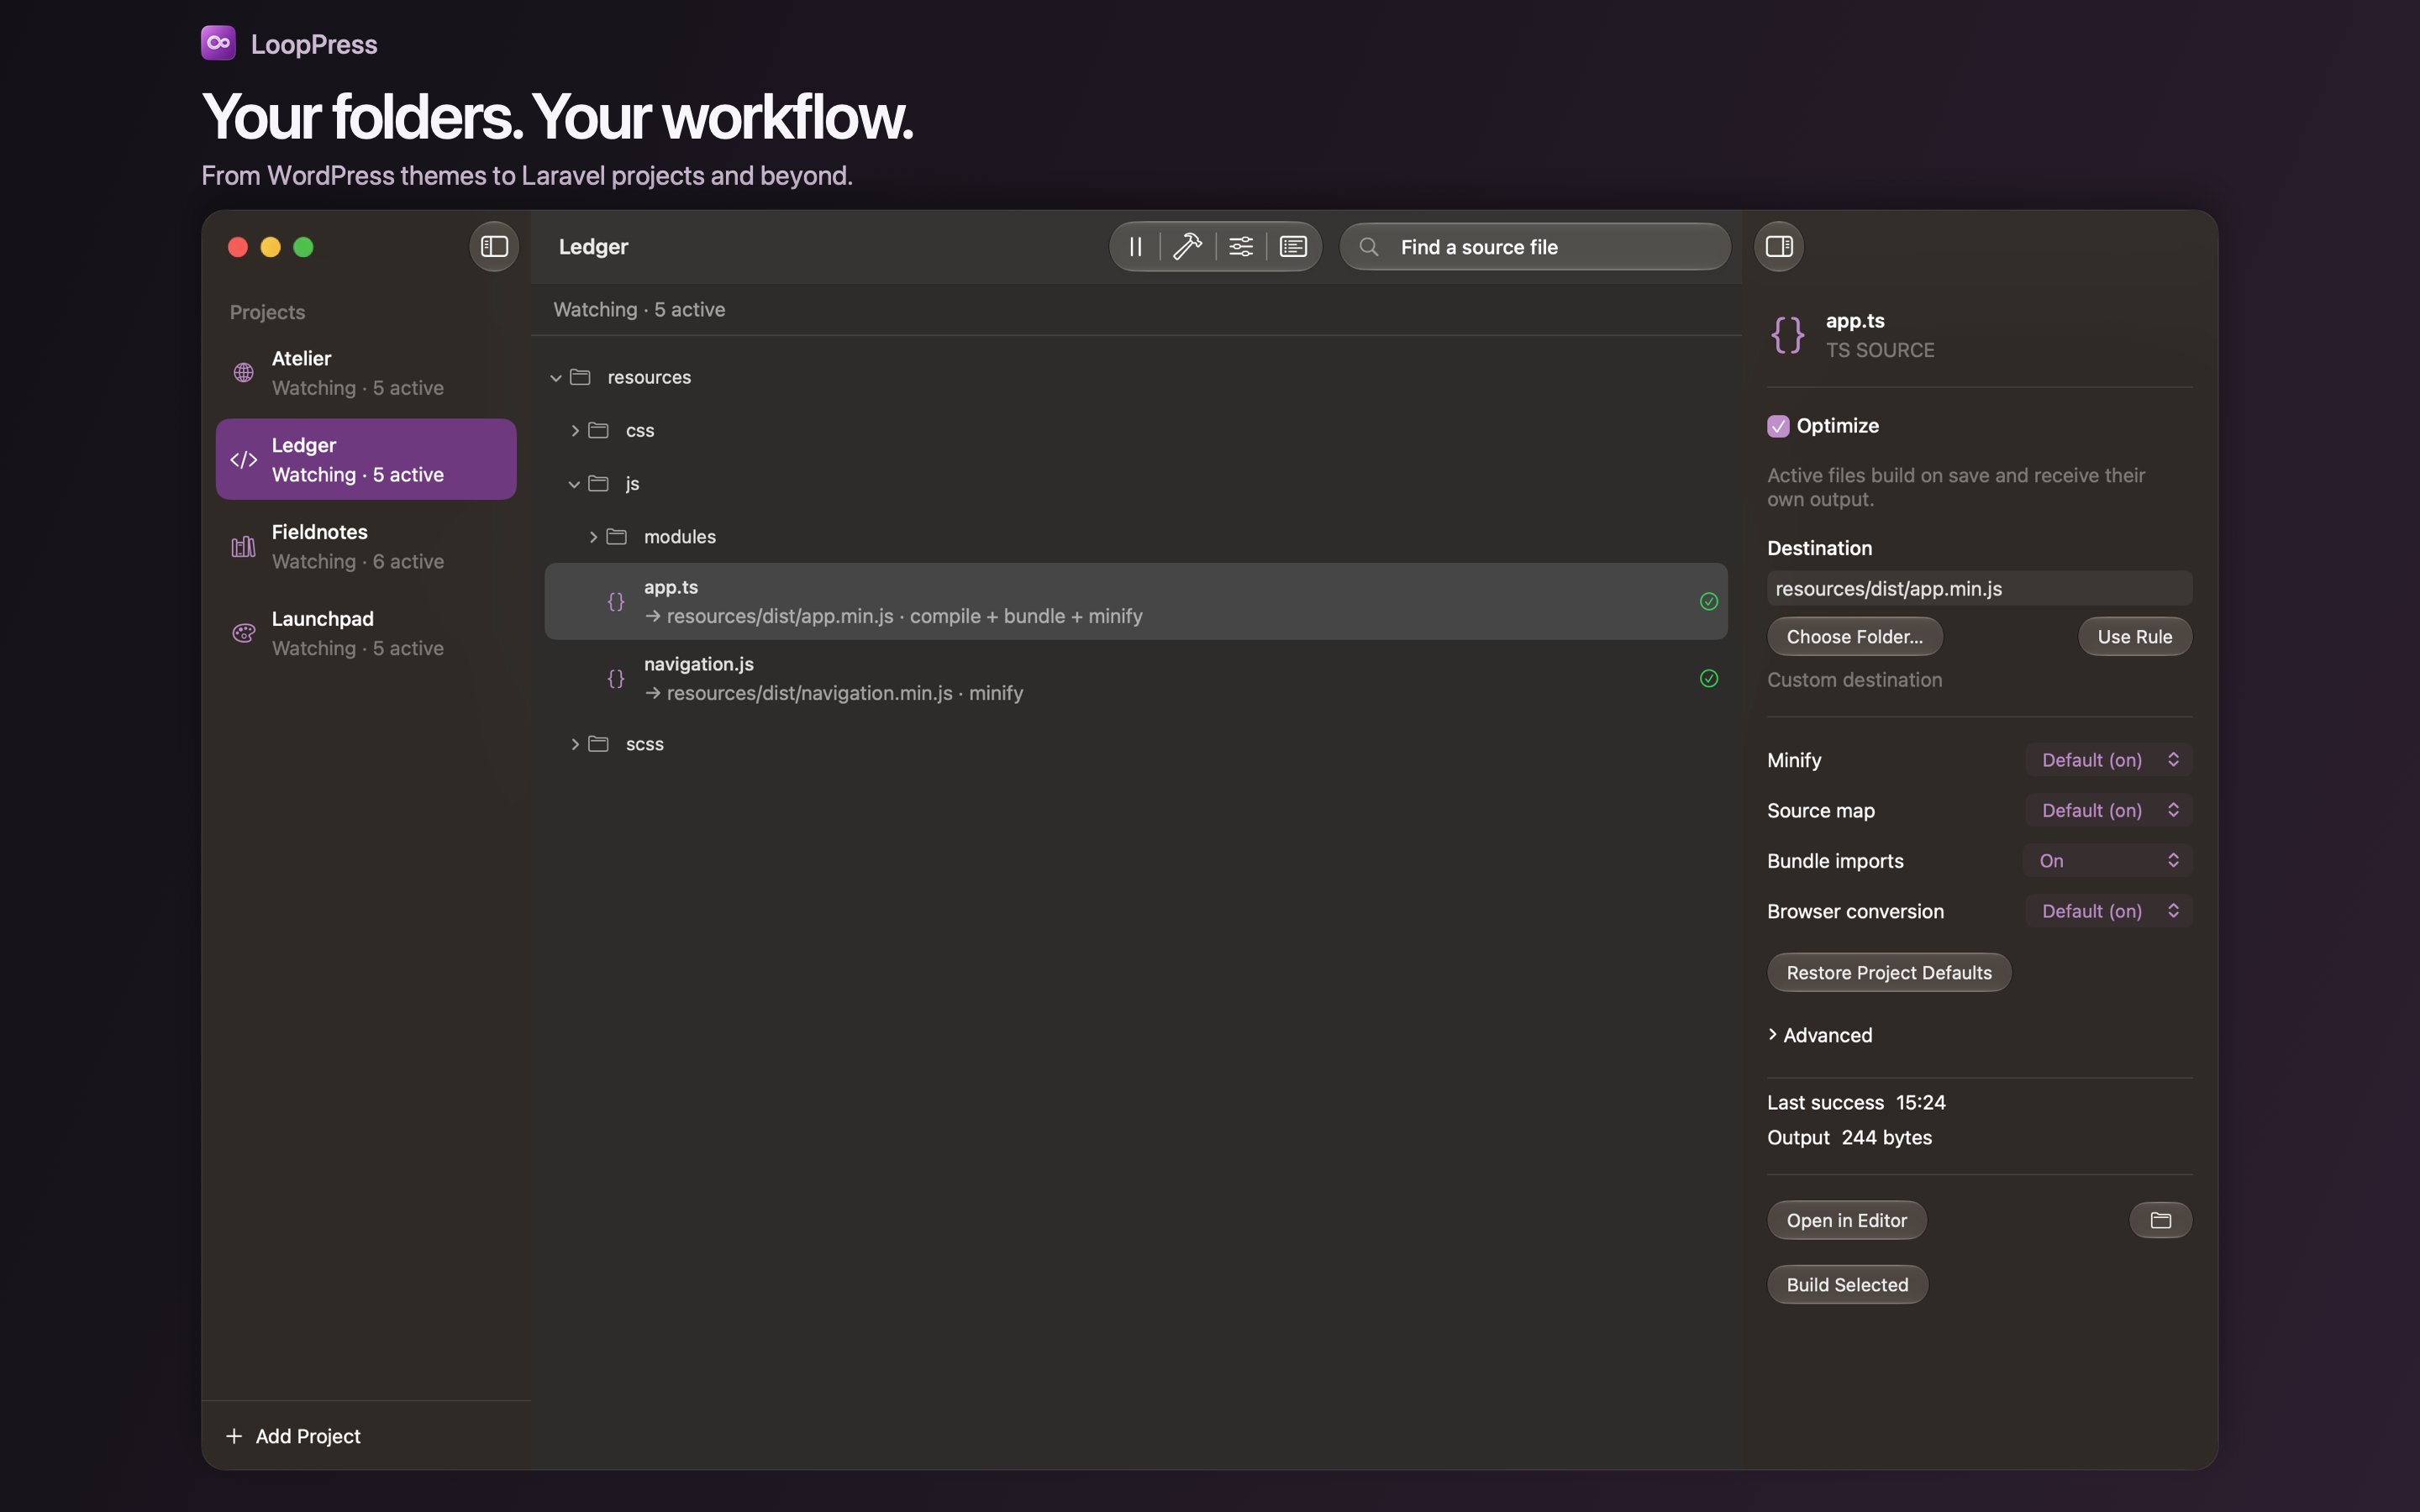
Task: Click the Last success 15:24 text
Action: click(1857, 1102)
